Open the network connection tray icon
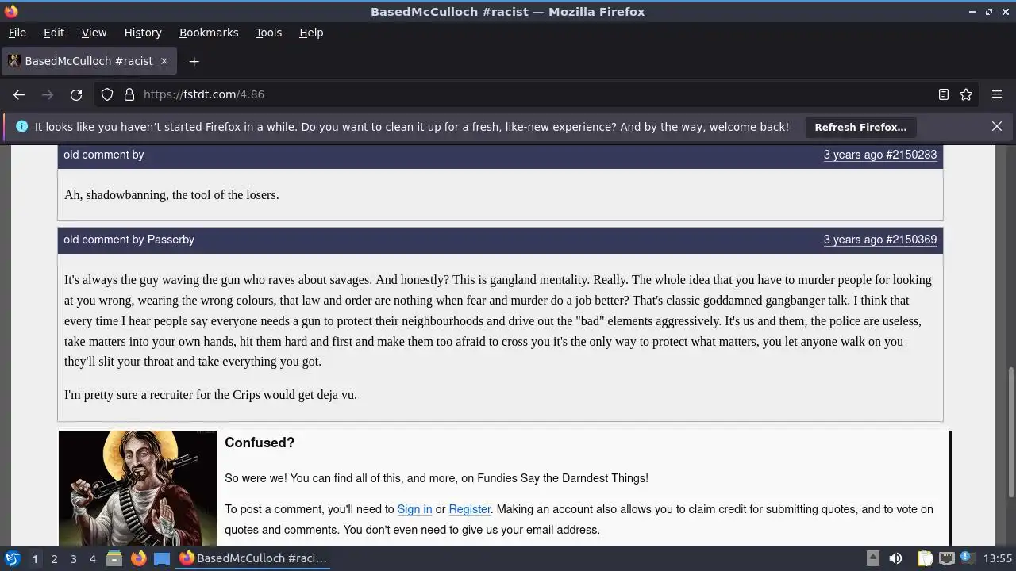This screenshot has height=571, width=1016. (946, 558)
